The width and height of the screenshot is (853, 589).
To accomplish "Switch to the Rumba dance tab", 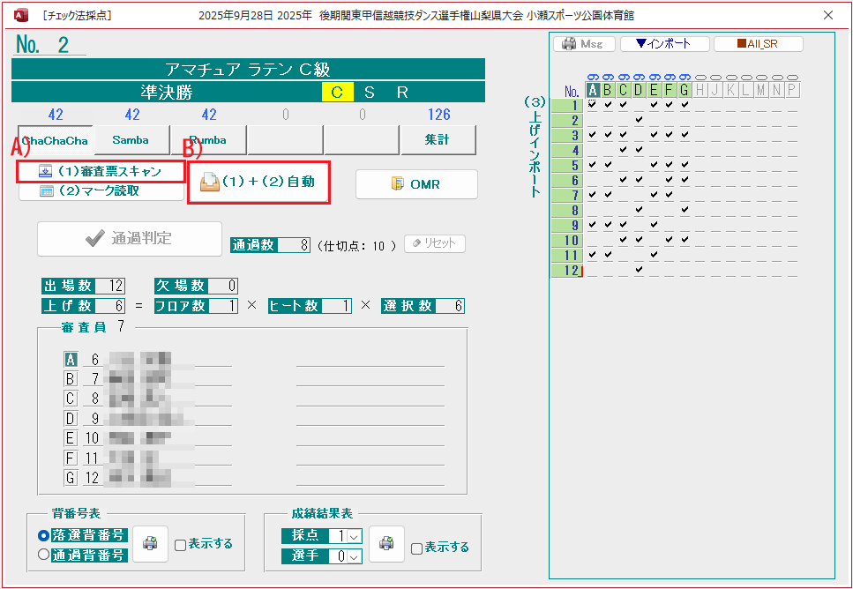I will coord(208,140).
